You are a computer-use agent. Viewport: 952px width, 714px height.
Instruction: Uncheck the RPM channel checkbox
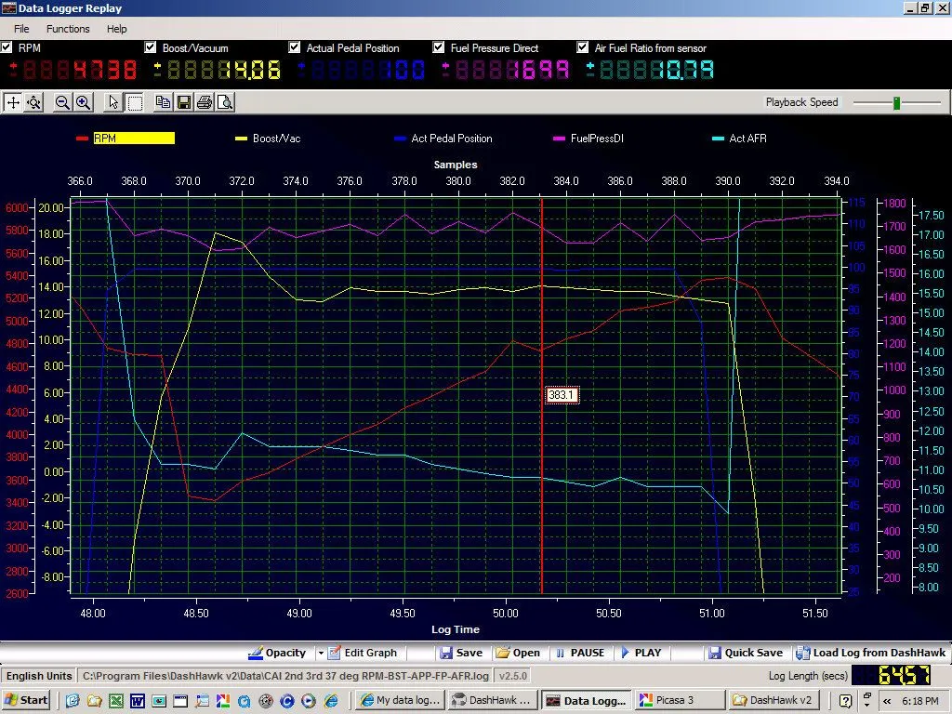pos(7,47)
